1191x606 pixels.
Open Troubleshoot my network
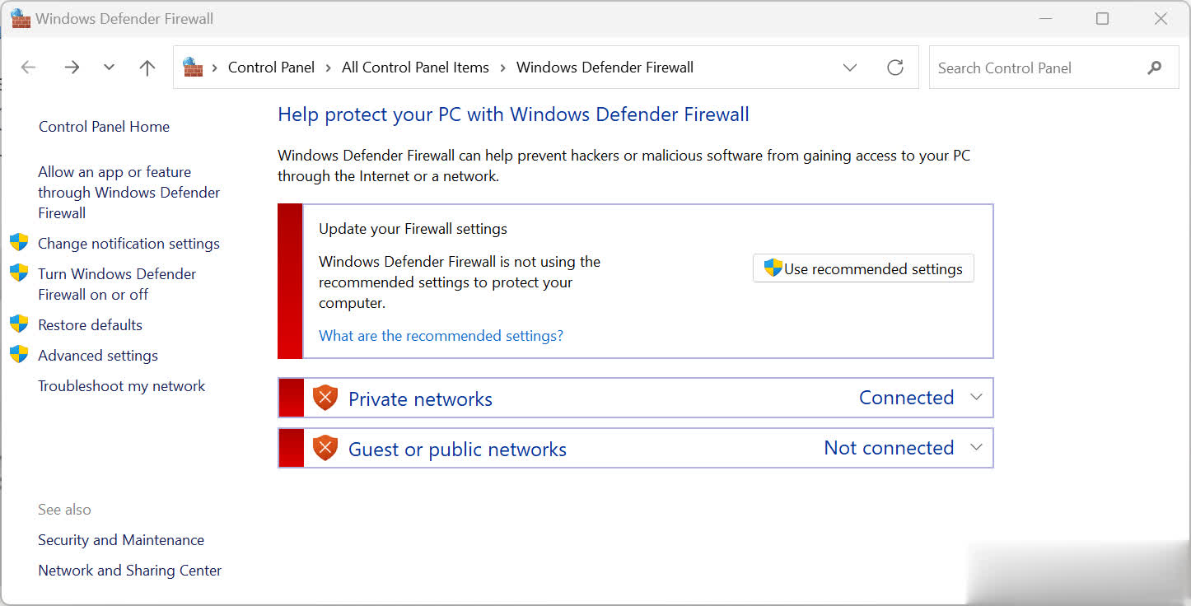(122, 386)
